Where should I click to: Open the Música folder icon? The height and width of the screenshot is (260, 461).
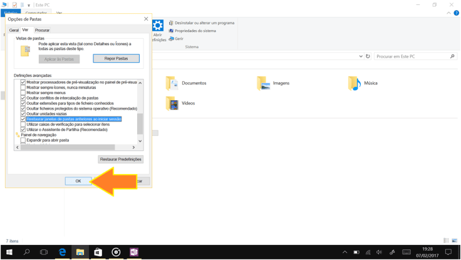coord(355,83)
